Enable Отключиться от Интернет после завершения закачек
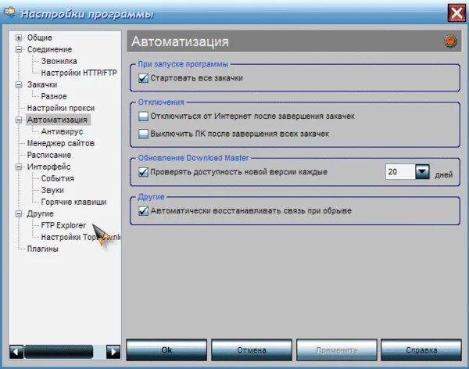Viewport: 469px width, 369px height. 143,116
